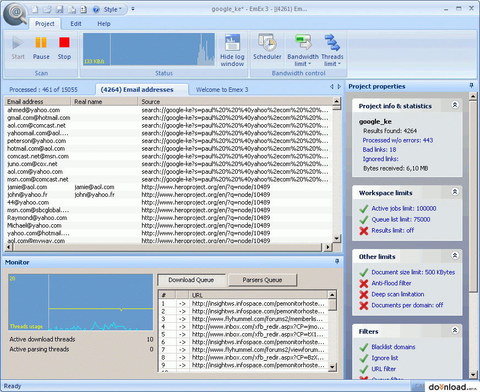This screenshot has height=392, width=480.
Task: Click the EmEx application orb button
Action: (x=15, y=14)
